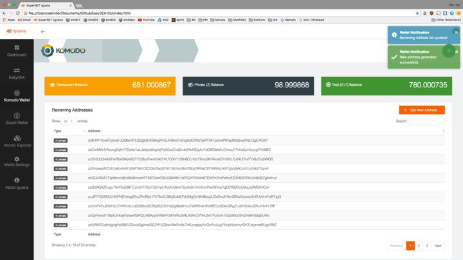Open the Other Bookmarks folder
The width and height of the screenshot is (463, 260).
(446, 20)
